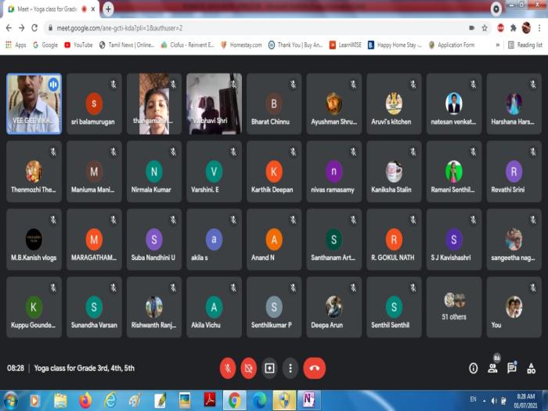
Task: Open the Google bookmark
Action: (x=45, y=45)
